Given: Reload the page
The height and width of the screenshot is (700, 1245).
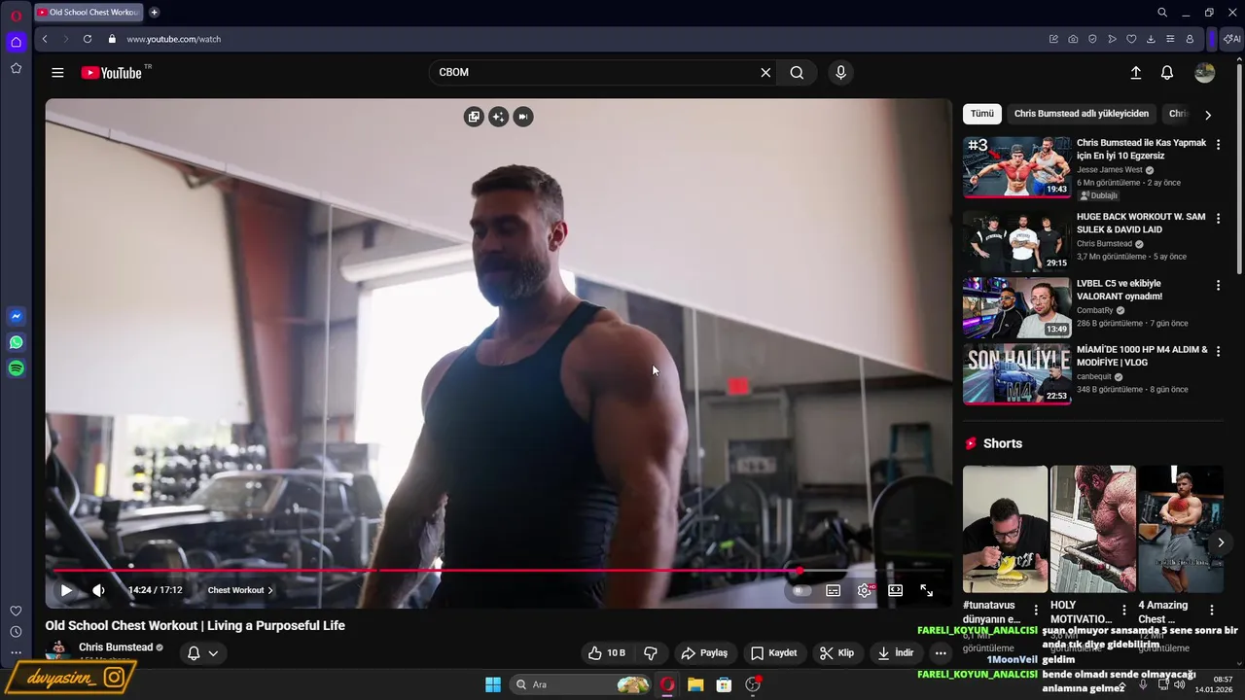Looking at the screenshot, I should point(87,39).
